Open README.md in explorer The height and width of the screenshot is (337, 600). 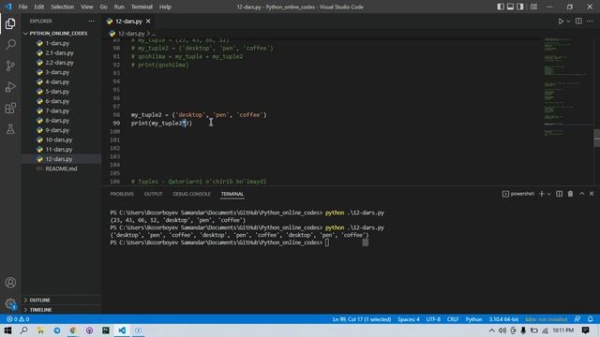pyautogui.click(x=61, y=168)
